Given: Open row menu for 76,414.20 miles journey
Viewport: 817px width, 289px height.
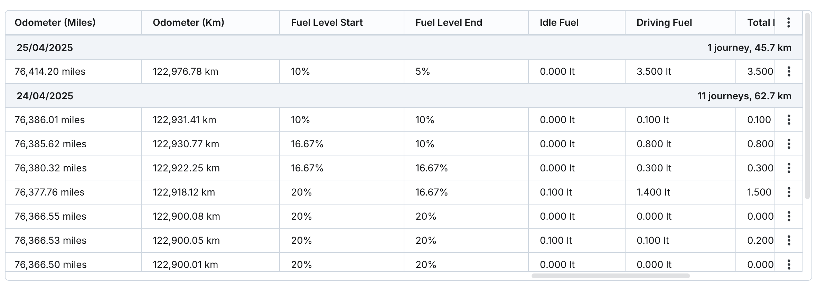Looking at the screenshot, I should click(789, 71).
